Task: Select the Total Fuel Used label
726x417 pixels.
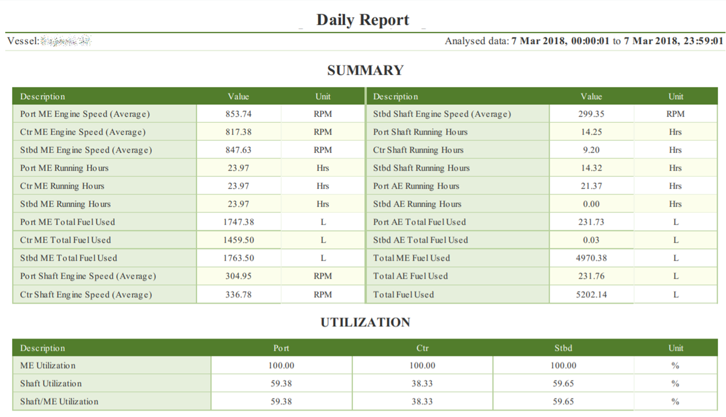Action: coord(403,295)
